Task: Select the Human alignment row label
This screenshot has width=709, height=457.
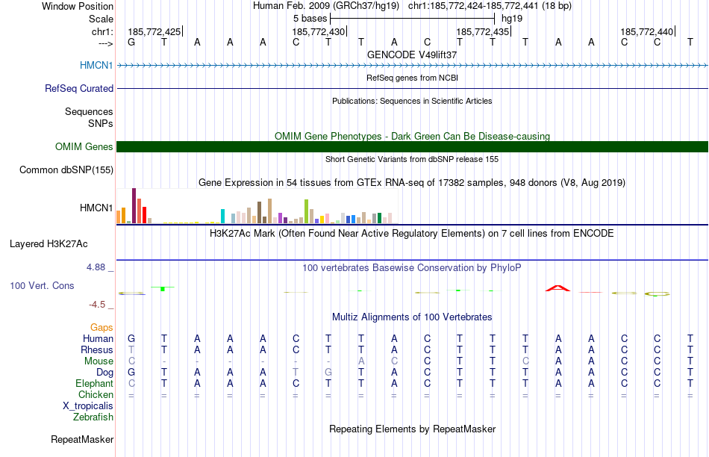Action: tap(98, 338)
